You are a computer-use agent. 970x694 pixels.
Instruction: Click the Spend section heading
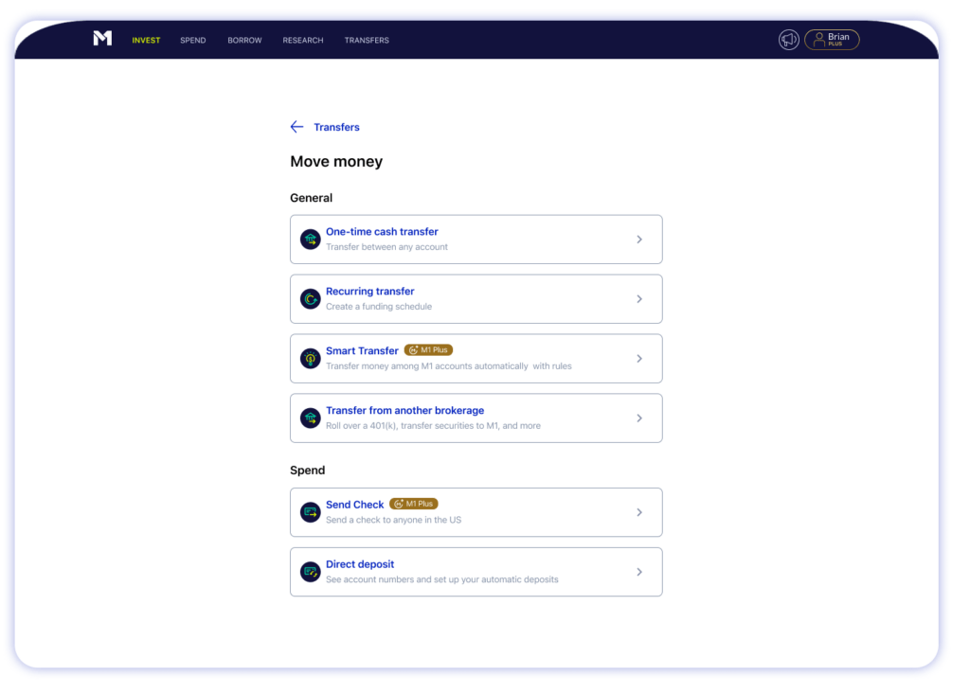pyautogui.click(x=308, y=471)
